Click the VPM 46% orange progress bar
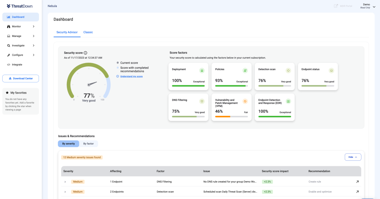 pyautogui.click(x=232, y=117)
